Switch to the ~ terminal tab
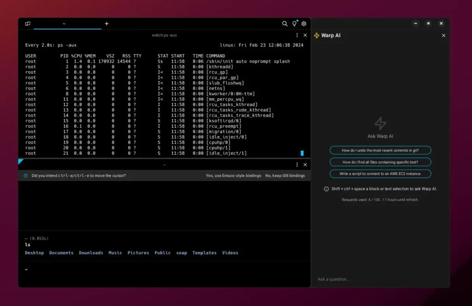The width and height of the screenshot is (472, 306). coord(64,24)
